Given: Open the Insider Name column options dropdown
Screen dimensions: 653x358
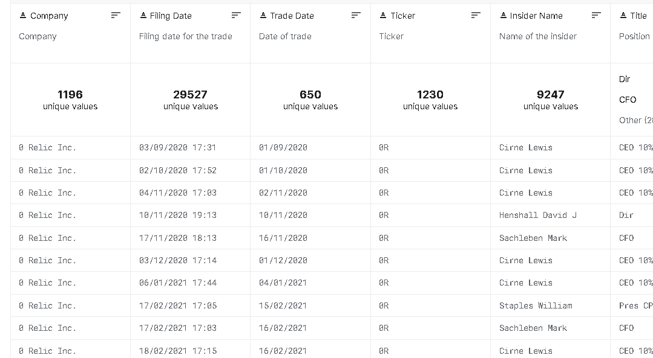Looking at the screenshot, I should coord(596,15).
